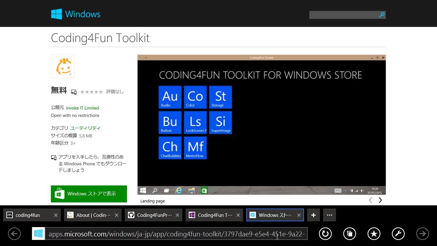437x246 pixels.
Task: Click the search magnifier in the Windows search box
Action: [x=381, y=15]
